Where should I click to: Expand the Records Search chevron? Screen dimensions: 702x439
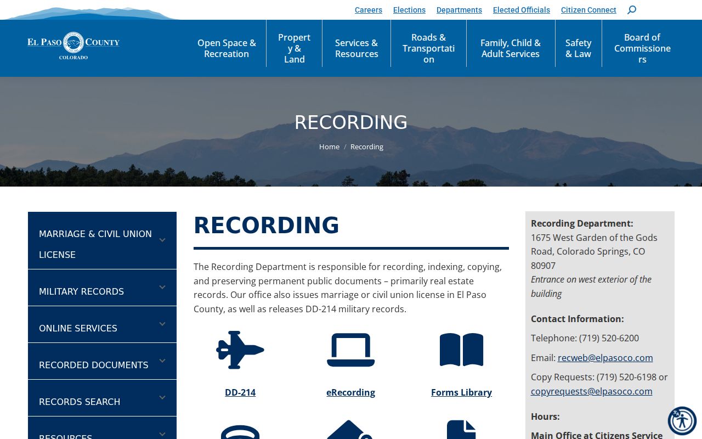click(162, 397)
